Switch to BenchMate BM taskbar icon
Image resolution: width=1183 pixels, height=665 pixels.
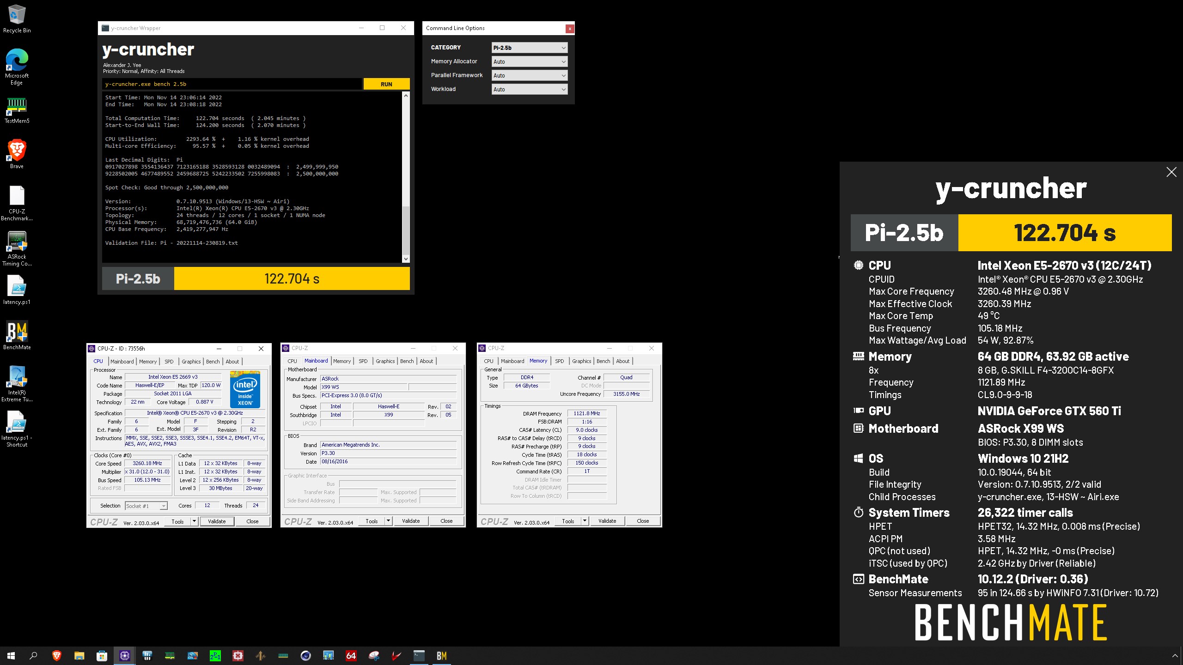(441, 655)
